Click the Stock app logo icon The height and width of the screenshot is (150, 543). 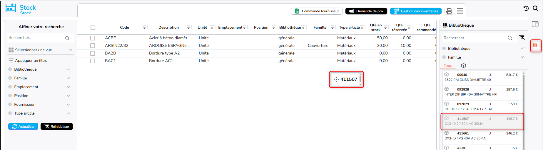11,8
